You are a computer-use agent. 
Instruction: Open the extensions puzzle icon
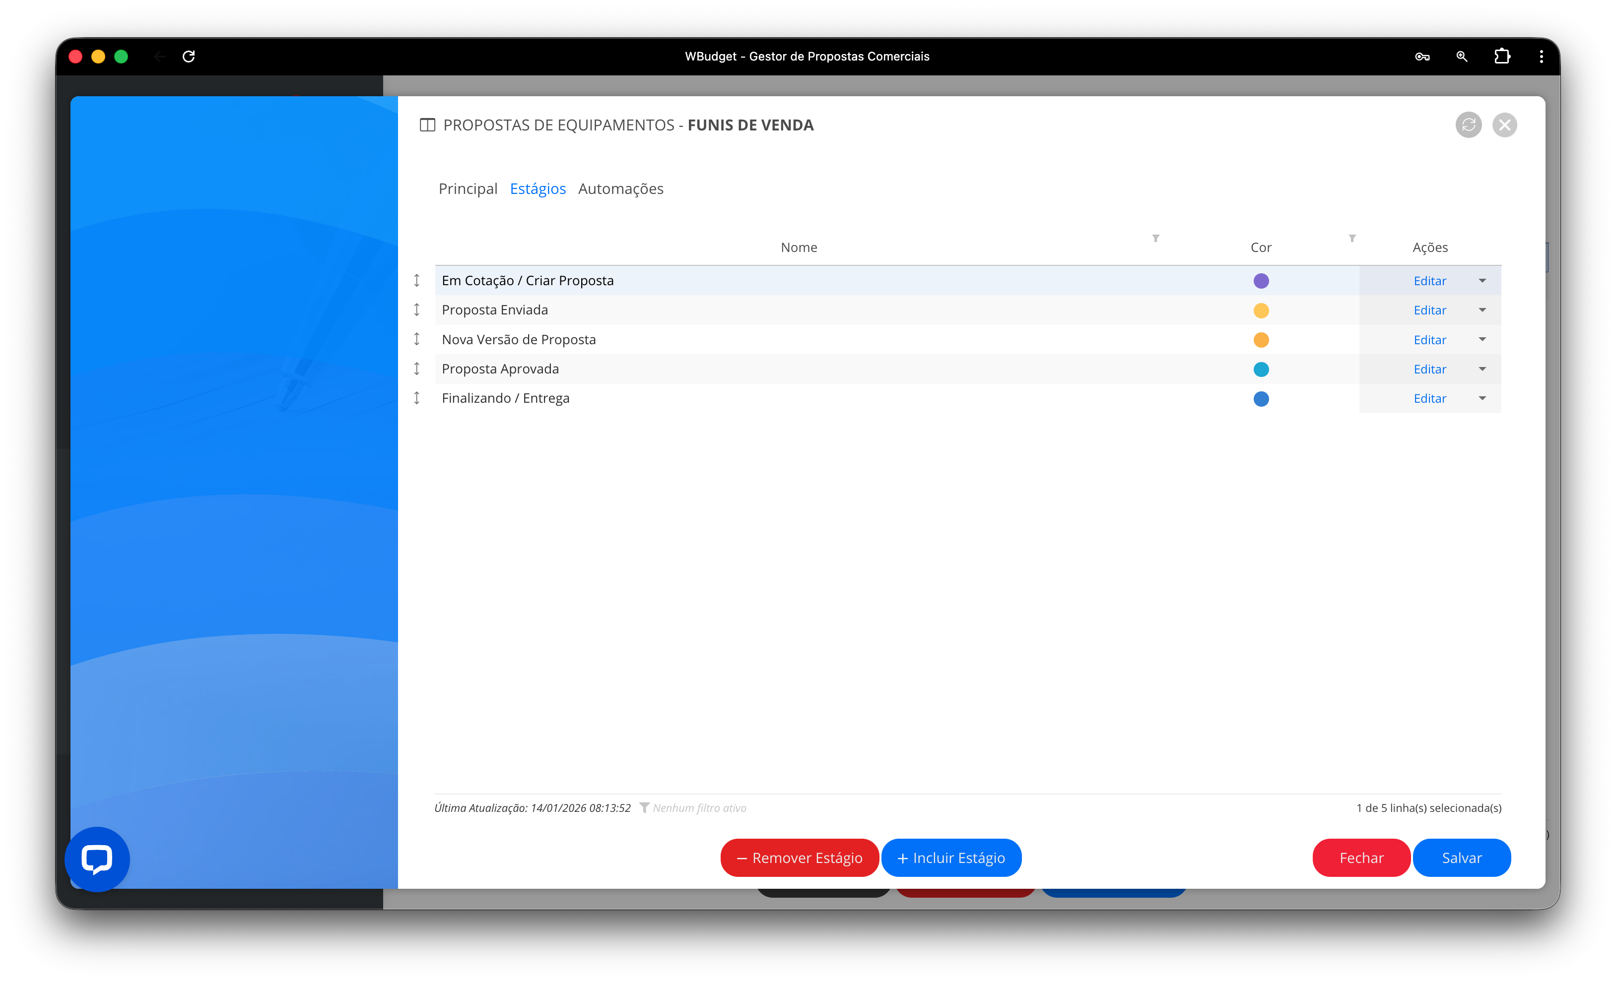coord(1502,57)
